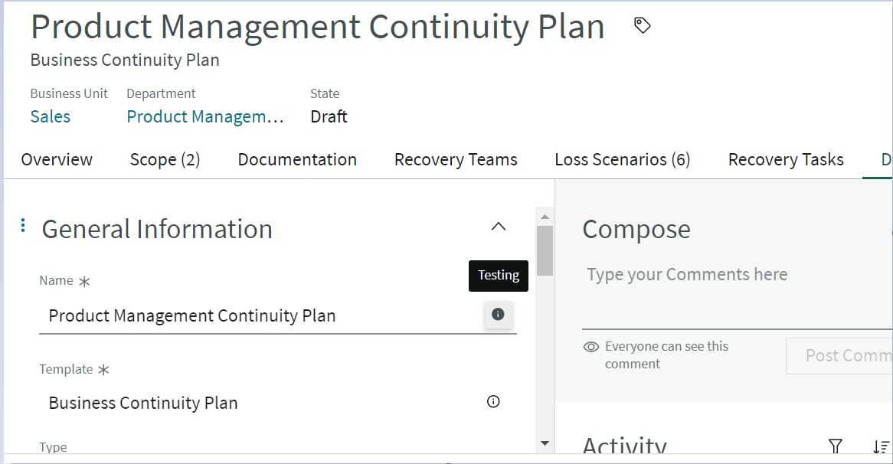
Task: Open the Recovery Teams tab
Action: (x=456, y=159)
